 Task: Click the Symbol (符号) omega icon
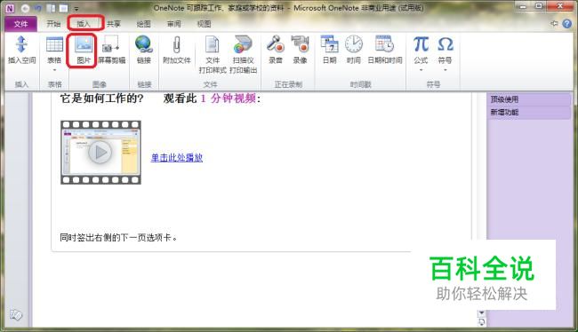tap(445, 44)
